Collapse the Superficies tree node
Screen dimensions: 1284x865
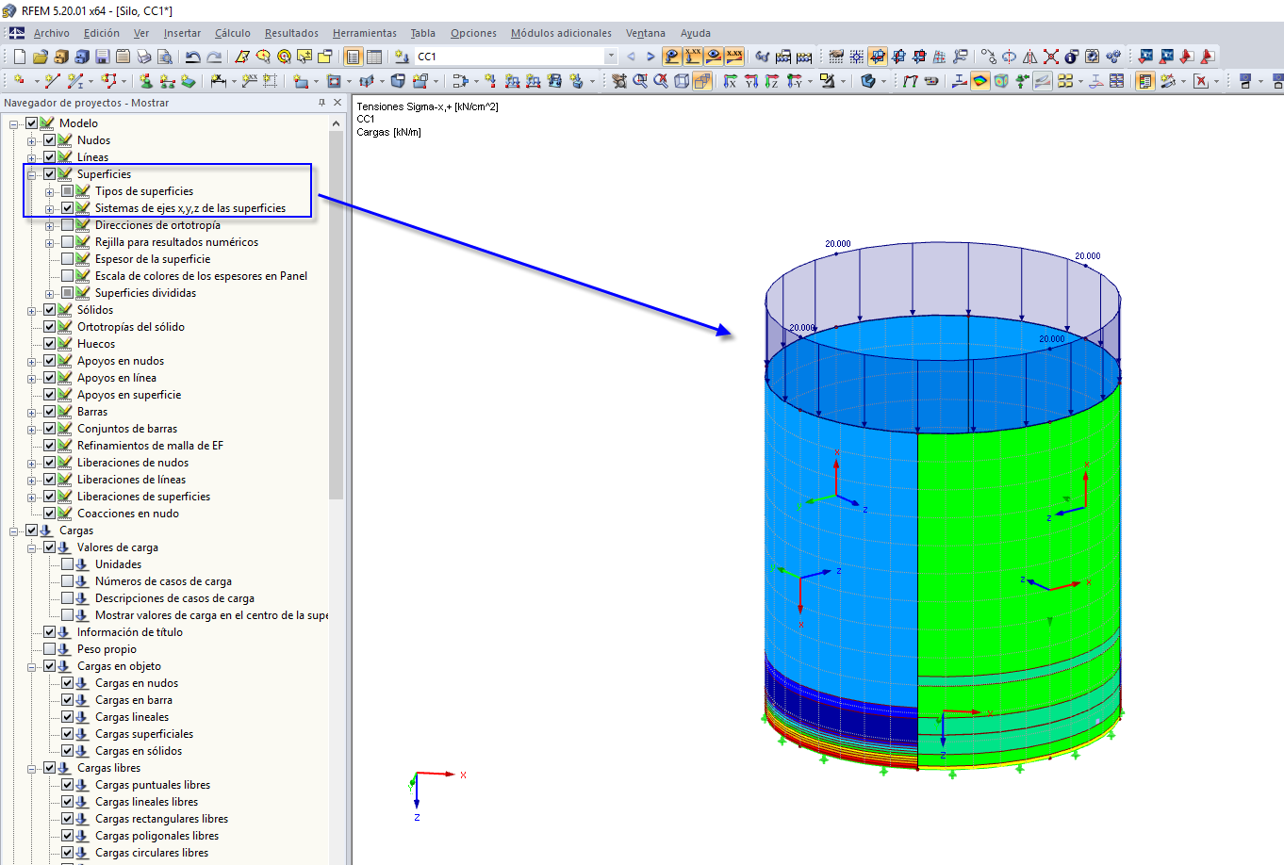pyautogui.click(x=32, y=174)
